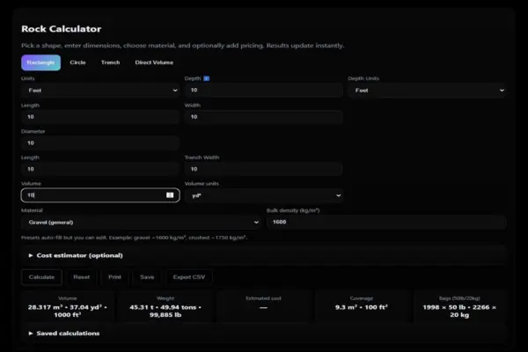Click the Reset button
The width and height of the screenshot is (528, 352).
coord(81,277)
